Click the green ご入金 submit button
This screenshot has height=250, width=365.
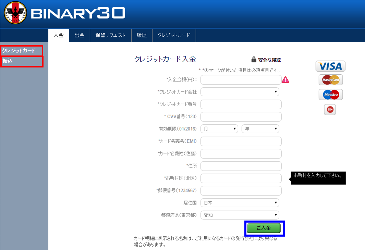pyautogui.click(x=264, y=228)
